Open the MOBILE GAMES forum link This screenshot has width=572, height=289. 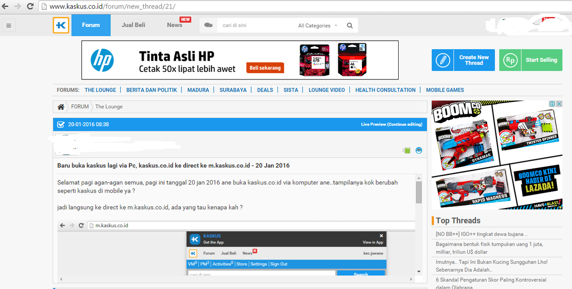(445, 90)
